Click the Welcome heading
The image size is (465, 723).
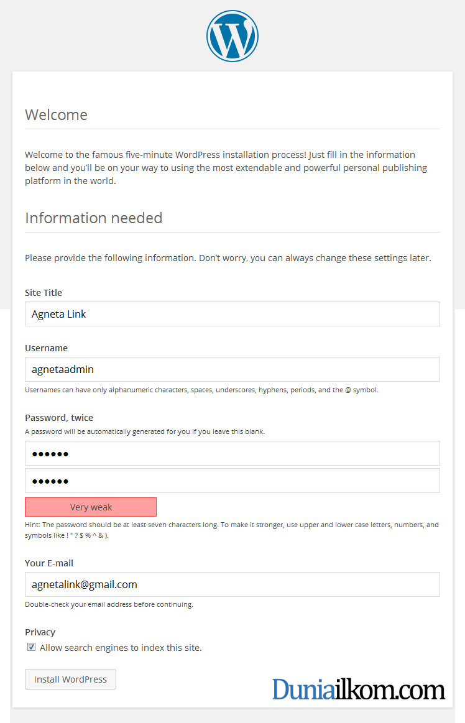[x=57, y=115]
